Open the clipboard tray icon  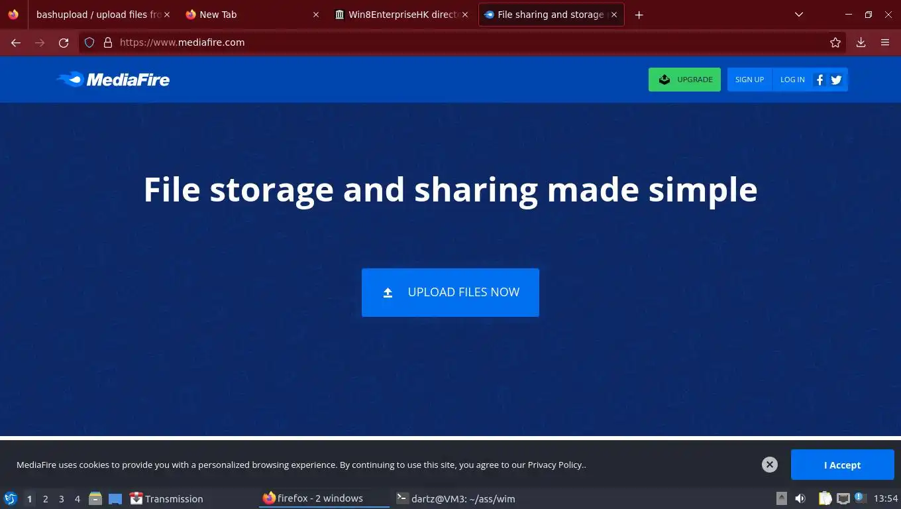[825, 498]
